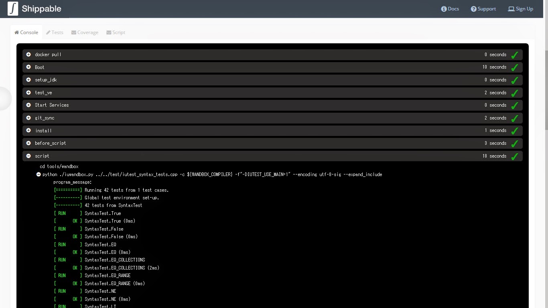
Task: Collapse the python iuwandbox.py command output
Action: [x=39, y=174]
